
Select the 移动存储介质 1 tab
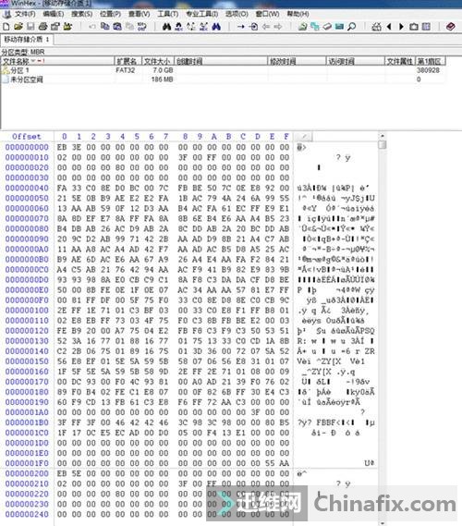coord(27,40)
